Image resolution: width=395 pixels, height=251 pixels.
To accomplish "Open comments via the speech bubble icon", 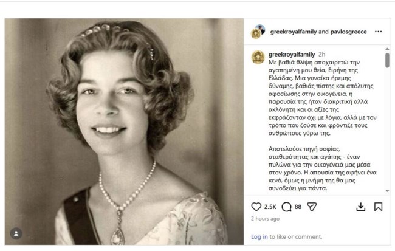I will 287,207.
